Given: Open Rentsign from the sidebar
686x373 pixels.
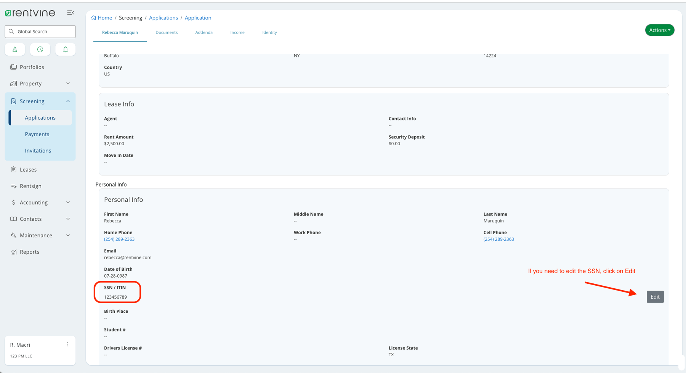Looking at the screenshot, I should (30, 186).
